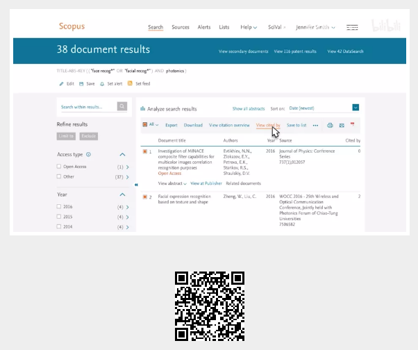Click the Access type info icon
The height and width of the screenshot is (350, 418).
click(x=88, y=154)
